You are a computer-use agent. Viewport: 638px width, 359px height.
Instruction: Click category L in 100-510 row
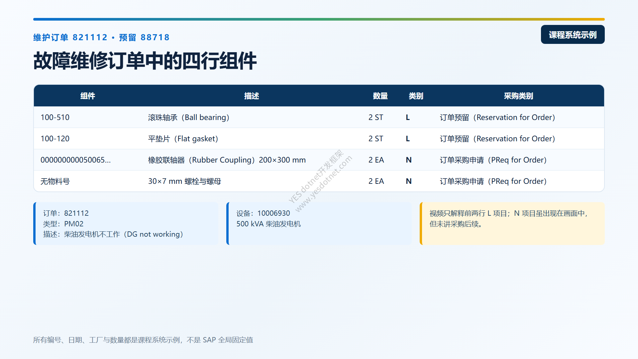[408, 117]
